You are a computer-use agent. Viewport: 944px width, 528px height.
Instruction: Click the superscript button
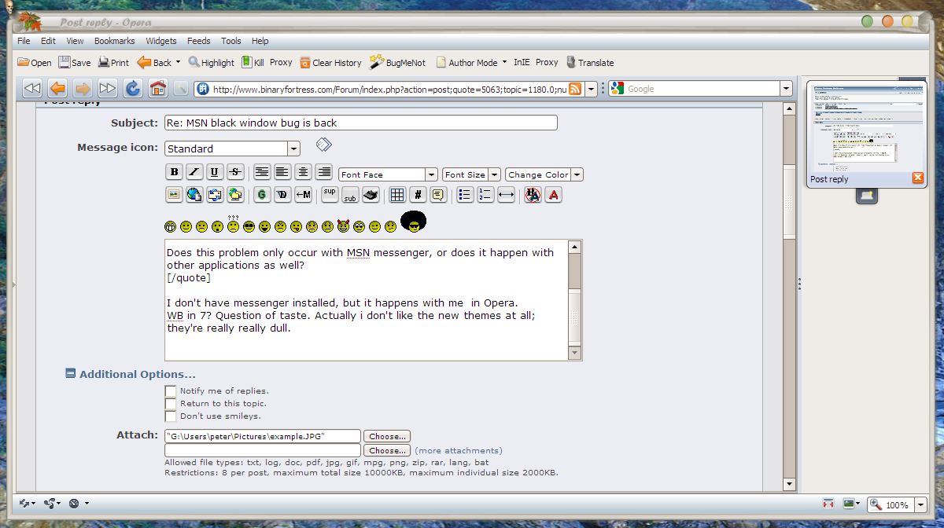click(x=330, y=194)
